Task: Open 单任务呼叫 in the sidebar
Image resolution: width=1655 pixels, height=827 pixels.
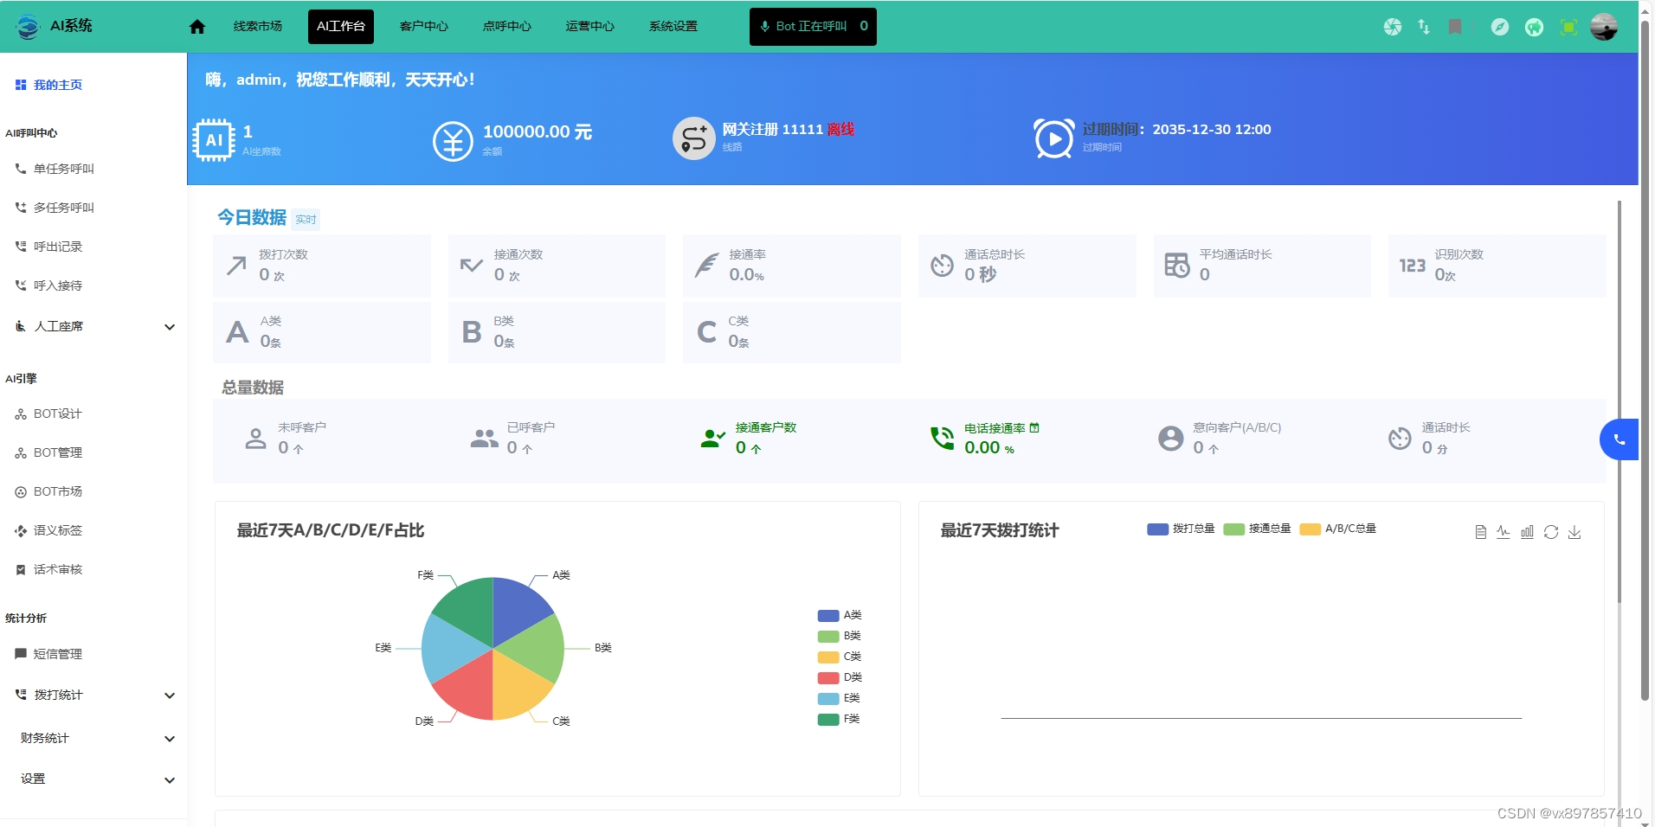Action: 63,169
